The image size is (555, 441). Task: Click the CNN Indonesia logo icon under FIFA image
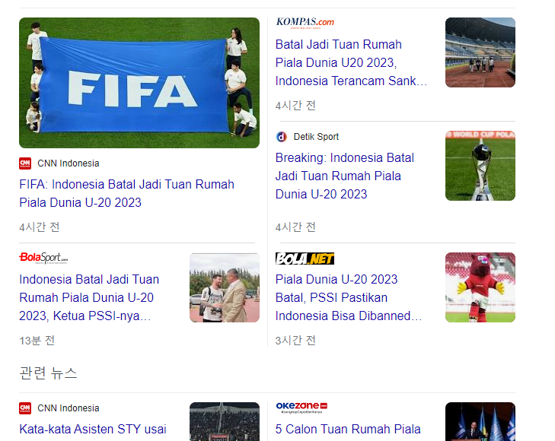[25, 163]
